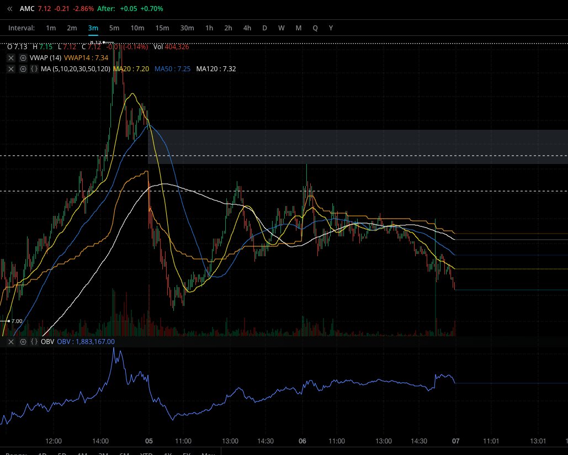Click the Vol 404,326 reading

pyautogui.click(x=171, y=47)
